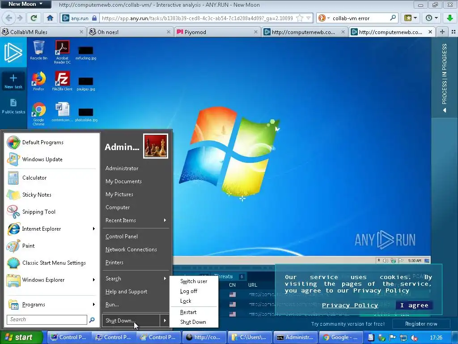The width and height of the screenshot is (458, 344).
Task: Expand the Search submenu in start menu
Action: pos(136,279)
